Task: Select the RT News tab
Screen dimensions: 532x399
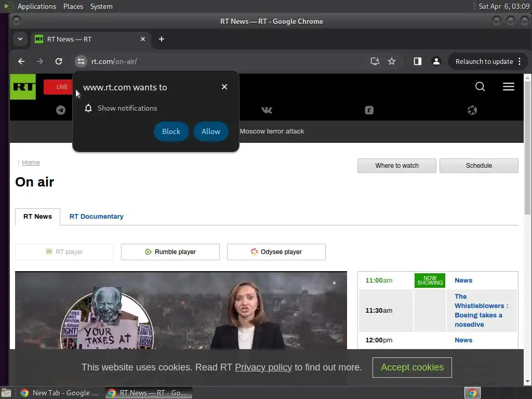Action: tap(37, 217)
